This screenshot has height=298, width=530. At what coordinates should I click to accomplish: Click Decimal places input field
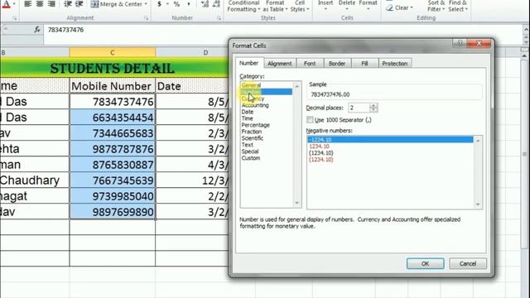[359, 108]
